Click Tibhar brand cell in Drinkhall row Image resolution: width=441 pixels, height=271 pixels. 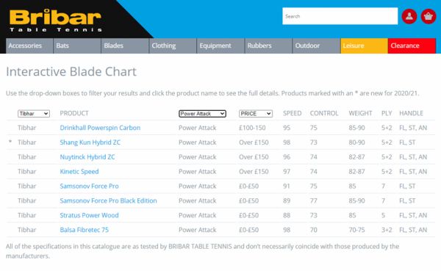click(x=27, y=128)
